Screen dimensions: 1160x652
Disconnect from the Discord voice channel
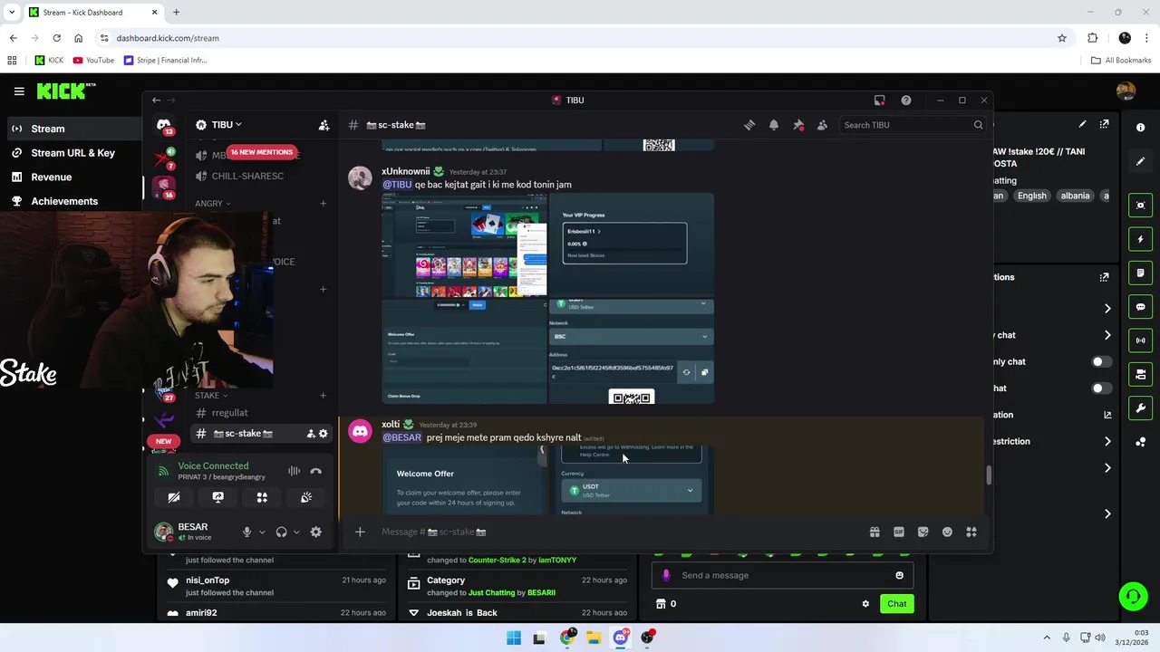[x=315, y=471]
